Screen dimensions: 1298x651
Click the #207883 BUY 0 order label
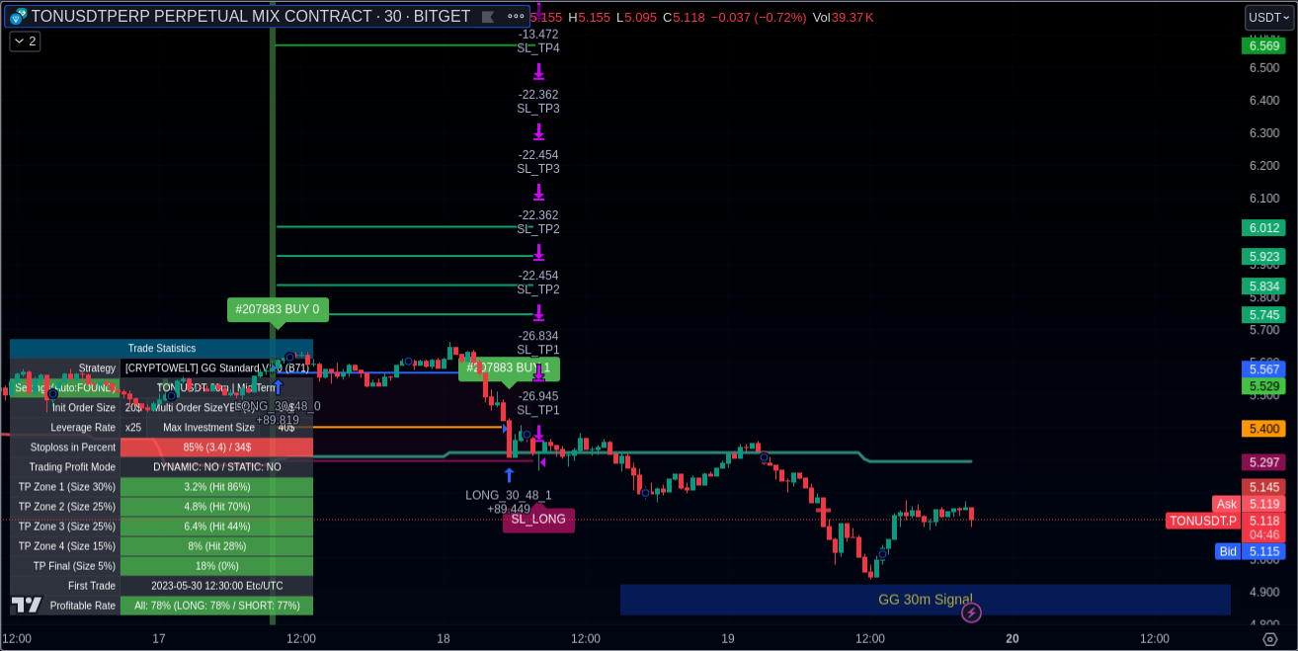[x=278, y=309]
